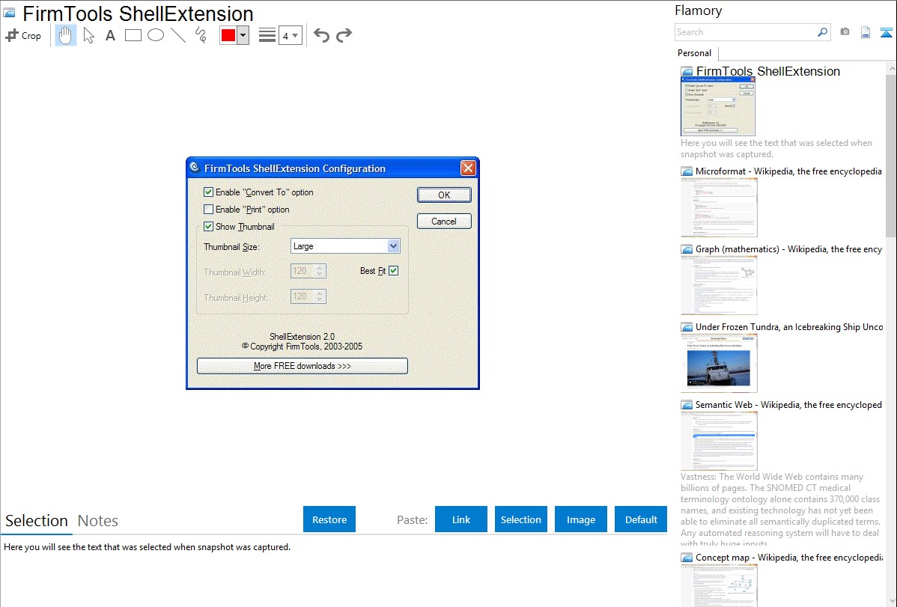Screen dimensions: 897x607
Task: Click the upload arrow icon in Flamory panel
Action: click(x=886, y=32)
